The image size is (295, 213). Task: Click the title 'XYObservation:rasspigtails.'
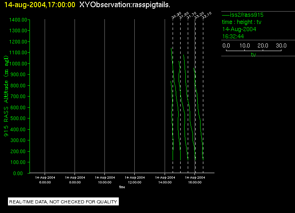click(125, 5)
